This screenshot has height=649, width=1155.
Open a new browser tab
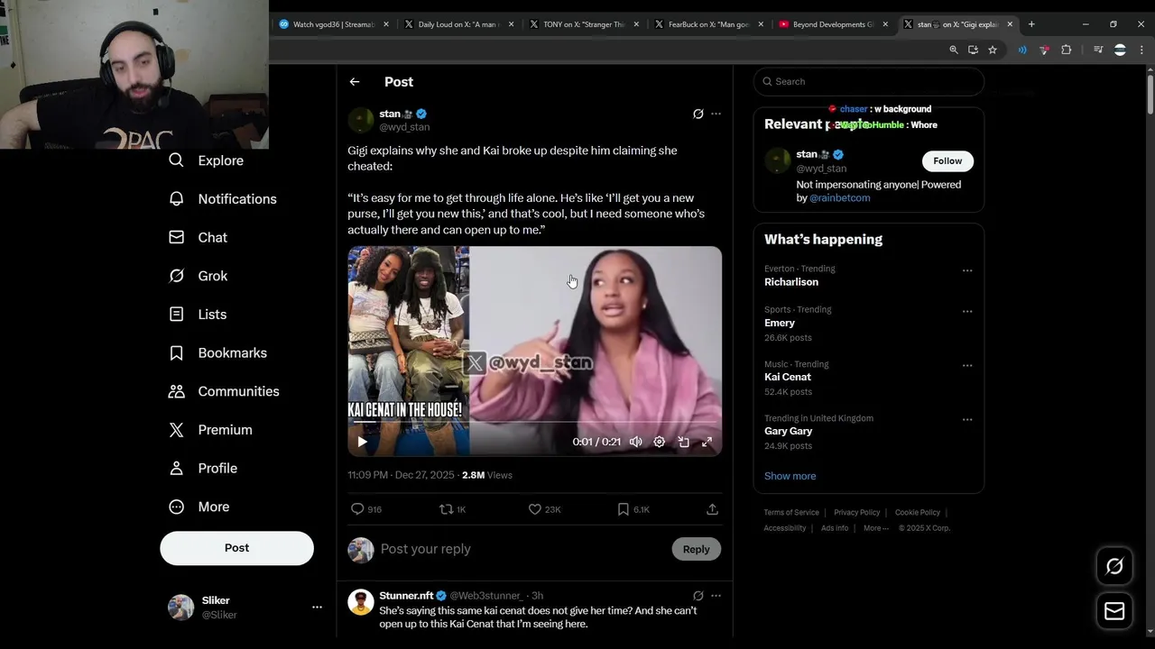point(1031,24)
